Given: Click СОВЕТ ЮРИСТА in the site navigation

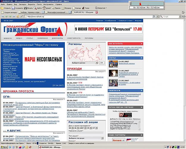Looking at the screenshot, I should click(x=74, y=38).
